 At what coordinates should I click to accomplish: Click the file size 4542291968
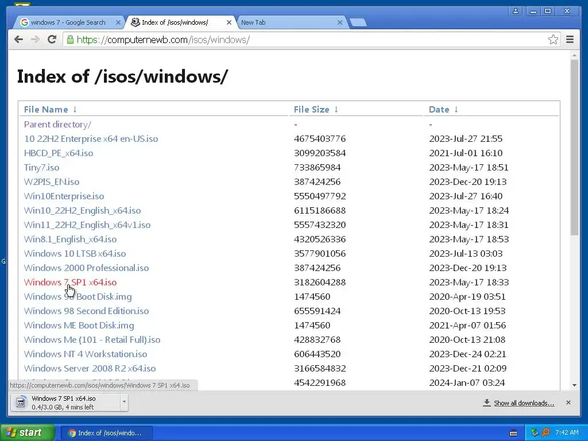[x=319, y=383]
